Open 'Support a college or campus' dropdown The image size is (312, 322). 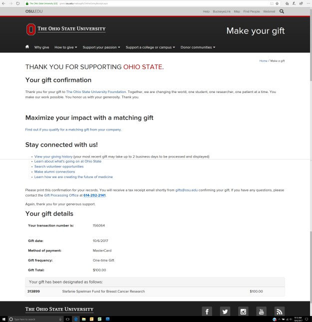[150, 47]
